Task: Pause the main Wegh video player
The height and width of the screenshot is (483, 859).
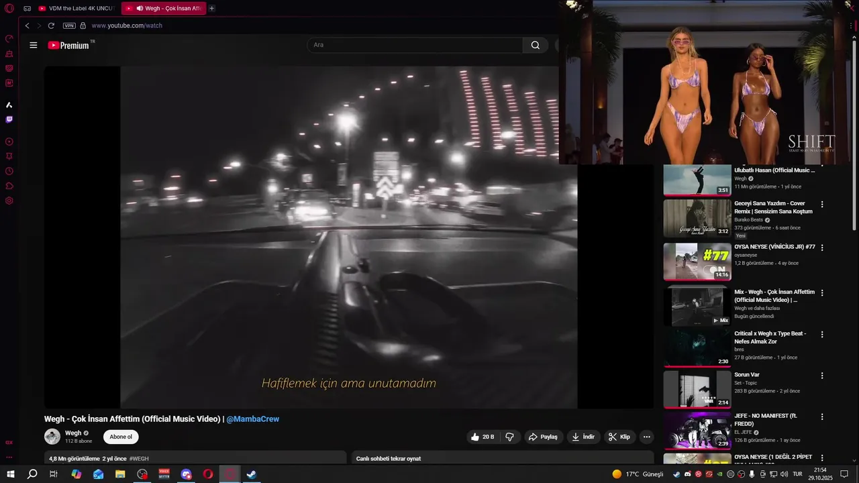Action: [x=349, y=237]
